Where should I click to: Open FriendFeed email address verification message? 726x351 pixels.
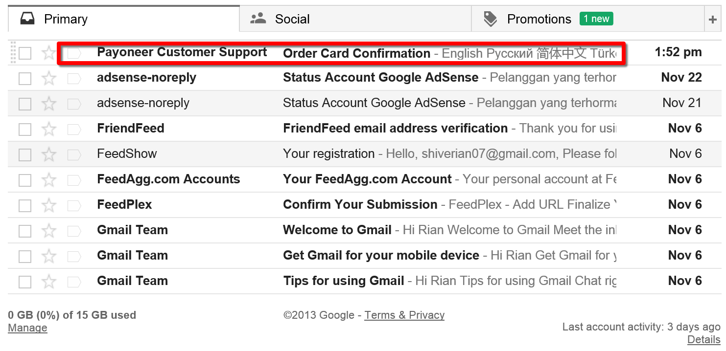tap(395, 129)
